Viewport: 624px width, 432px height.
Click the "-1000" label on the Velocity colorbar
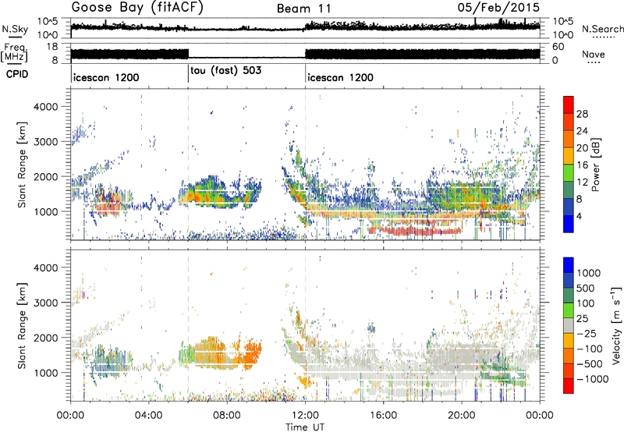pyautogui.click(x=592, y=379)
